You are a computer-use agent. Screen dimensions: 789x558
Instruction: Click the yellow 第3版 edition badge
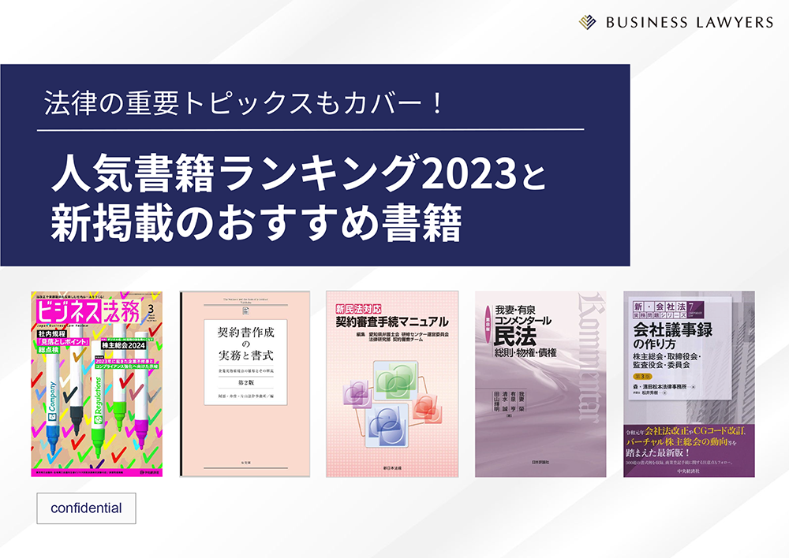point(641,377)
